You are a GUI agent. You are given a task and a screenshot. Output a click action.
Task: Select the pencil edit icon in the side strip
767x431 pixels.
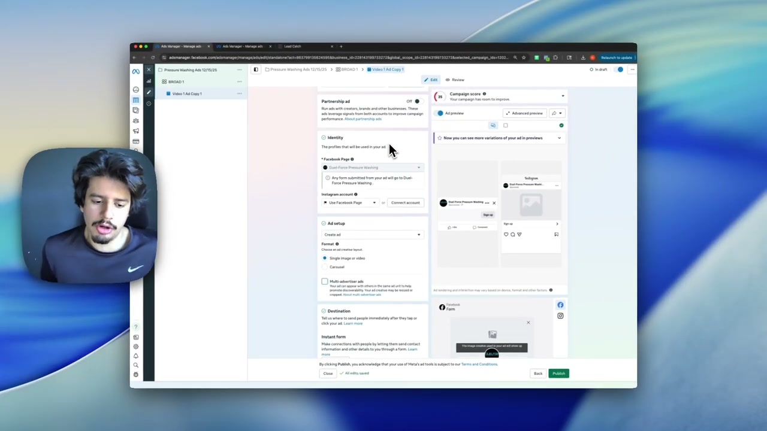click(x=149, y=93)
